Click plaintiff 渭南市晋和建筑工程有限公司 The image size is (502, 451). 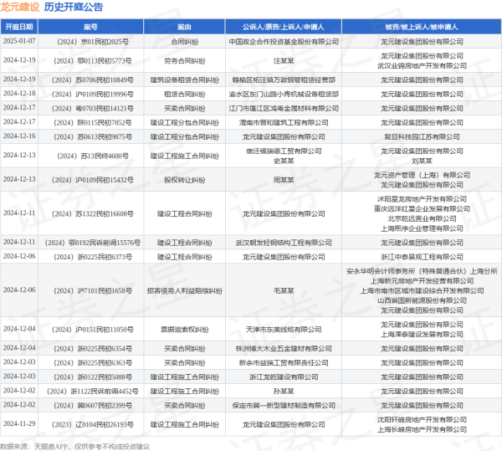pos(284,123)
